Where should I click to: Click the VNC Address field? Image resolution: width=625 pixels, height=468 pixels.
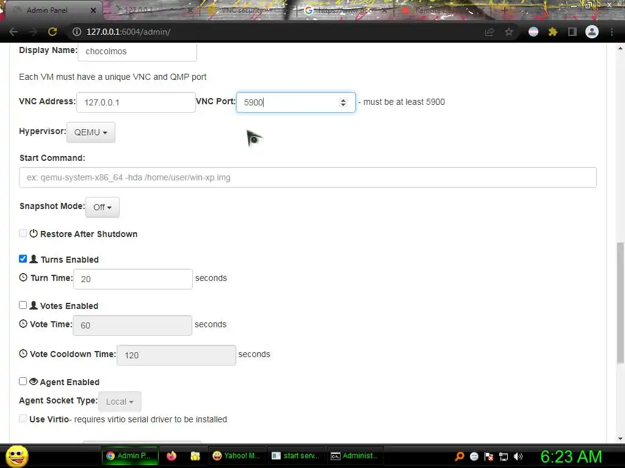click(136, 102)
